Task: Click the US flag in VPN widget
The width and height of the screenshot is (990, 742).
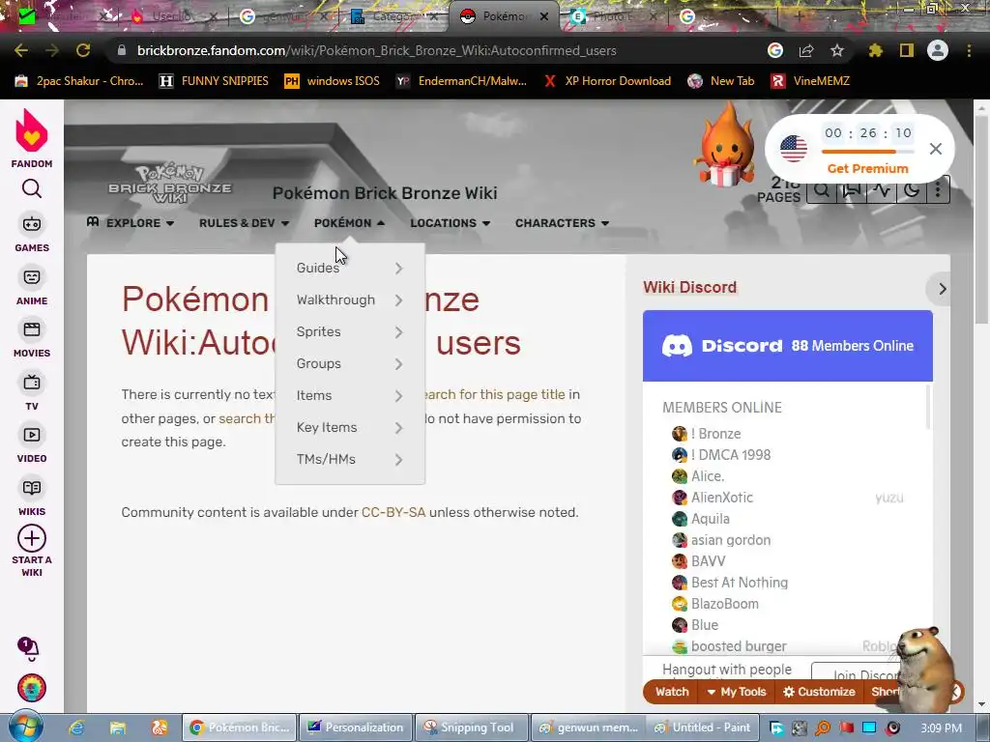Action: (x=794, y=149)
